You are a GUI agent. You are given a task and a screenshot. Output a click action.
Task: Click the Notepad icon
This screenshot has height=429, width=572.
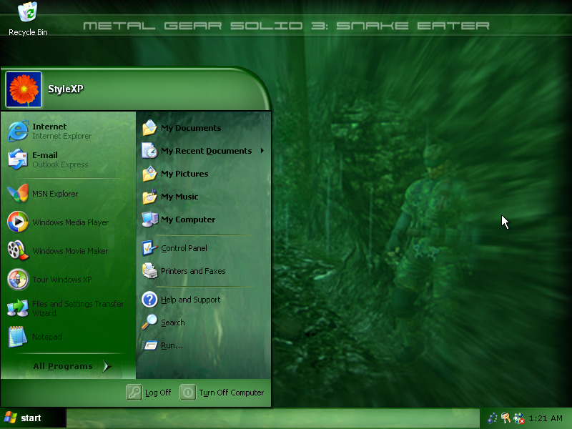point(18,336)
